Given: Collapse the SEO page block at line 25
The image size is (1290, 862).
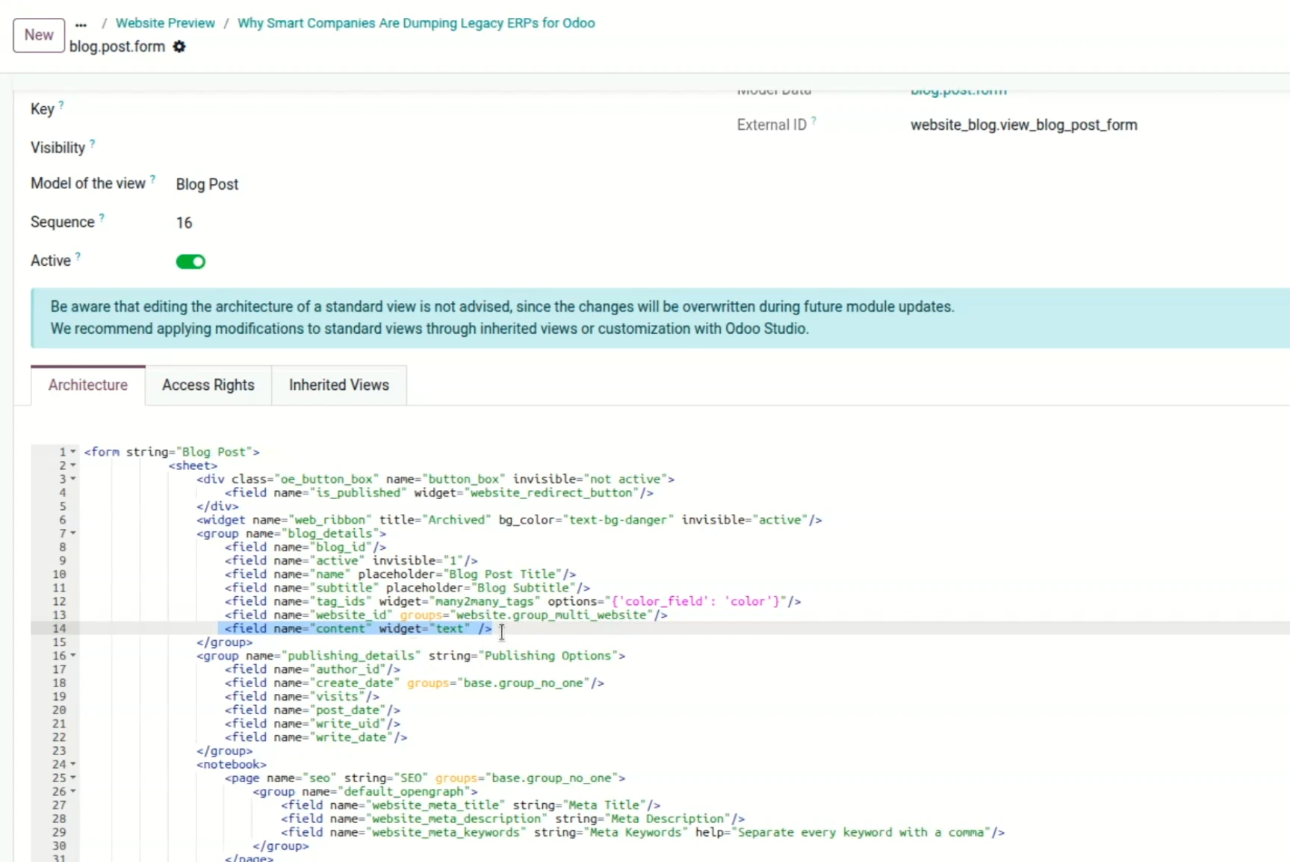Looking at the screenshot, I should pos(73,778).
